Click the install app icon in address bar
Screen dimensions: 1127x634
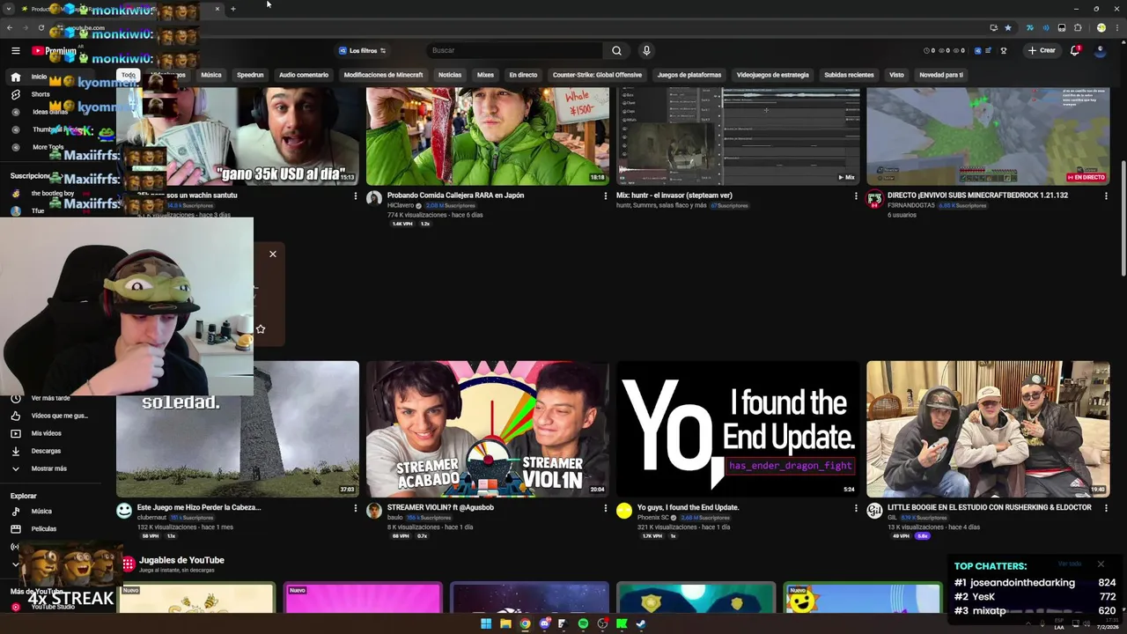coord(994,27)
